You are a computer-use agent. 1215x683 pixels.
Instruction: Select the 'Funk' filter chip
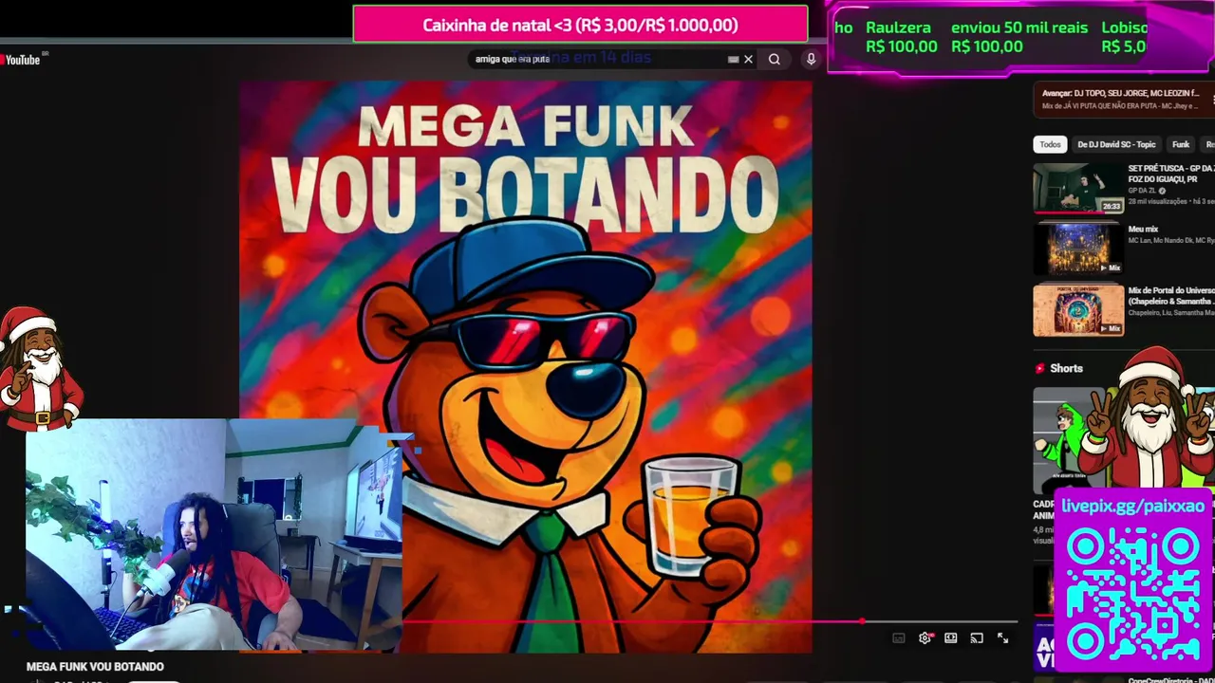[x=1181, y=144]
